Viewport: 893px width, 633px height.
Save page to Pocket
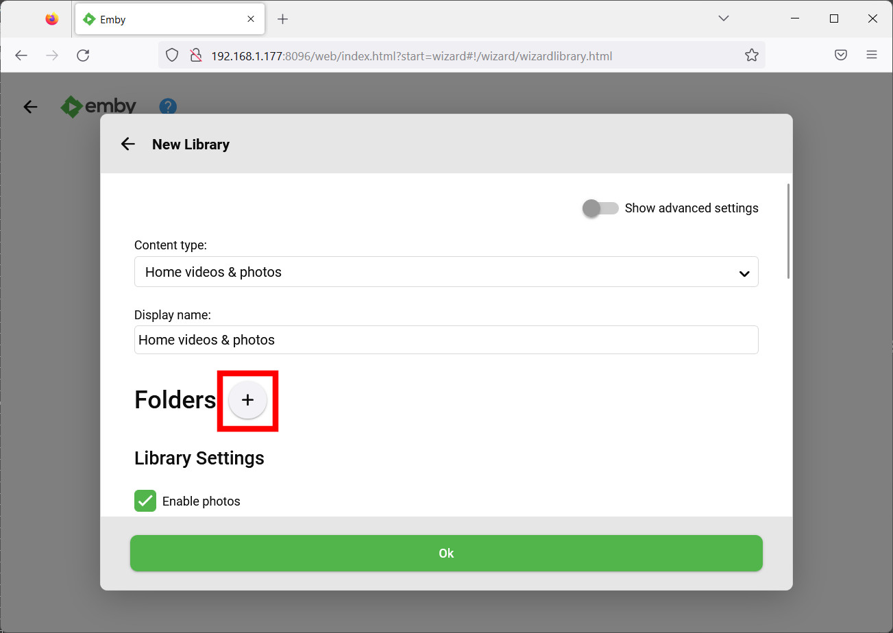tap(841, 55)
